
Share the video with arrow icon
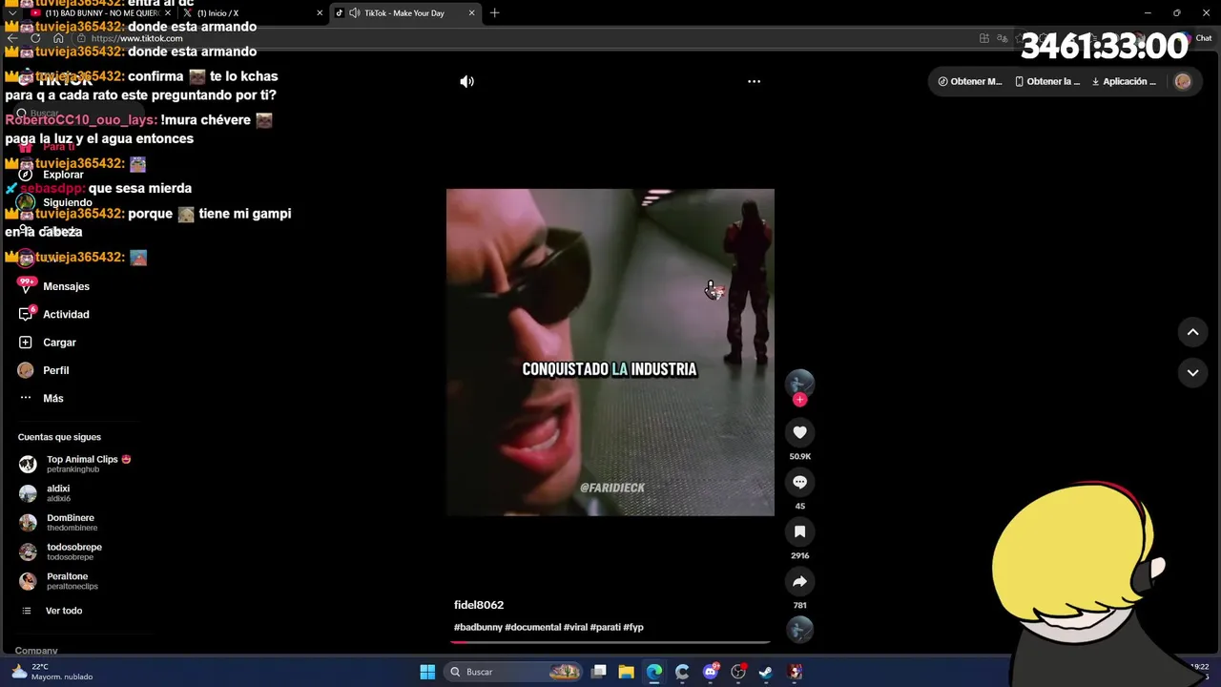click(799, 581)
